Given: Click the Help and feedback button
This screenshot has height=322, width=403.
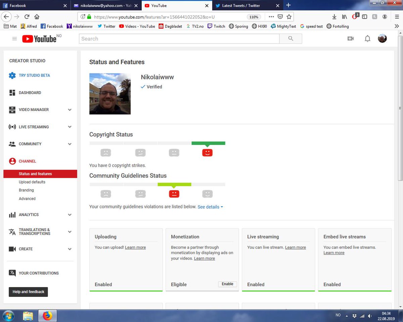Looking at the screenshot, I should (29, 292).
